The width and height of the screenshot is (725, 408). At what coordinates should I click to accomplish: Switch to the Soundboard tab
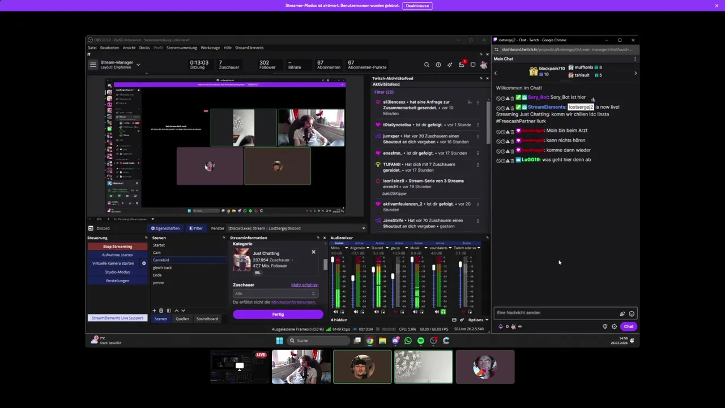point(207,318)
